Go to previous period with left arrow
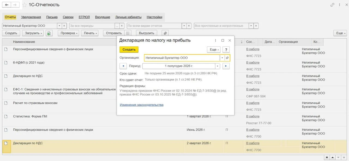349x161 pixels. coord(123,66)
